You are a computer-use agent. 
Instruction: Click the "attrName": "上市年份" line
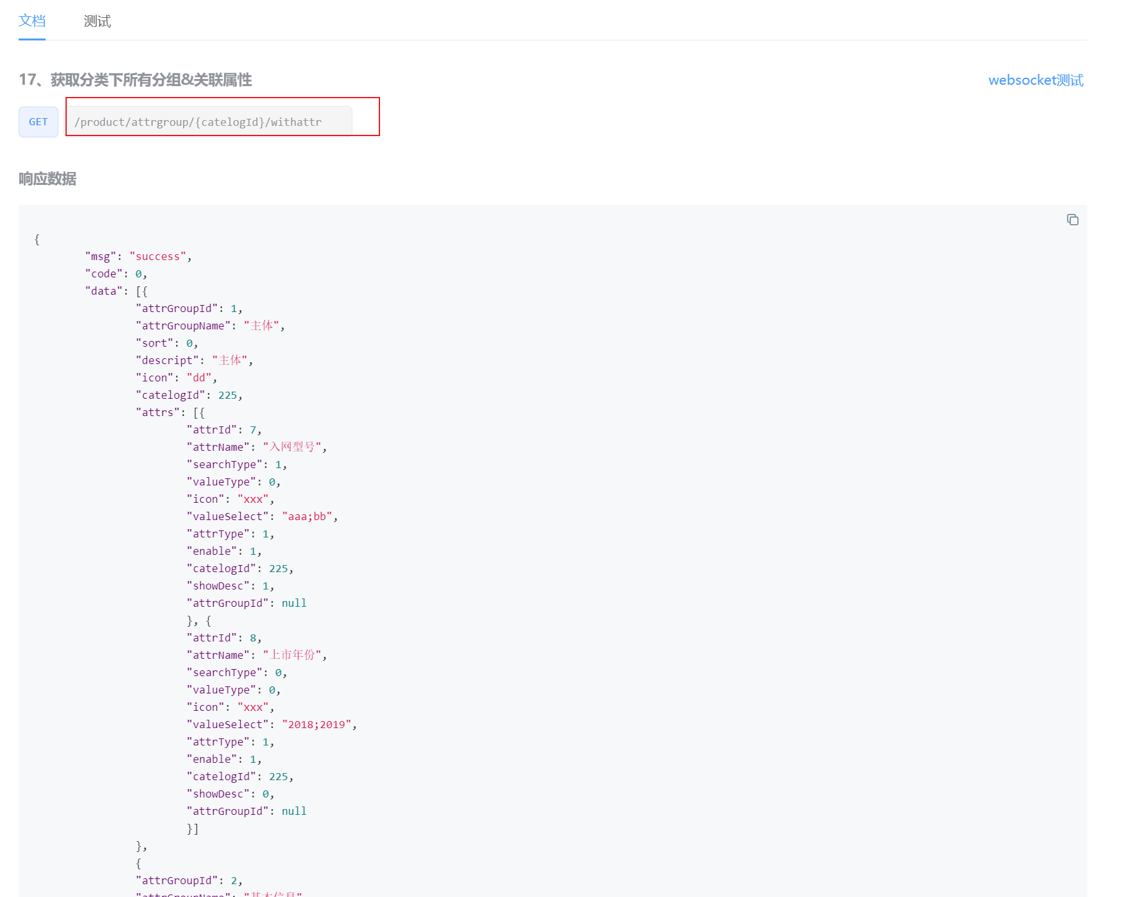(257, 655)
